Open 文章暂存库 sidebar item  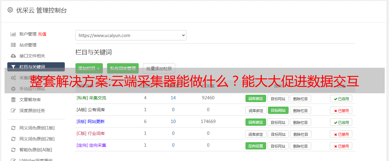tap(30, 100)
